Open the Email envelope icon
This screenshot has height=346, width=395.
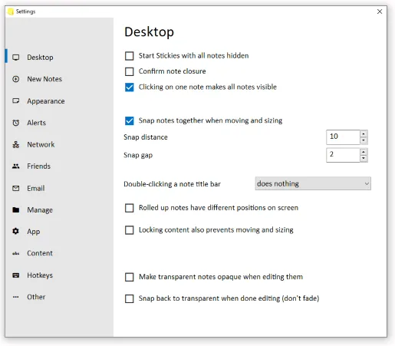pos(16,188)
